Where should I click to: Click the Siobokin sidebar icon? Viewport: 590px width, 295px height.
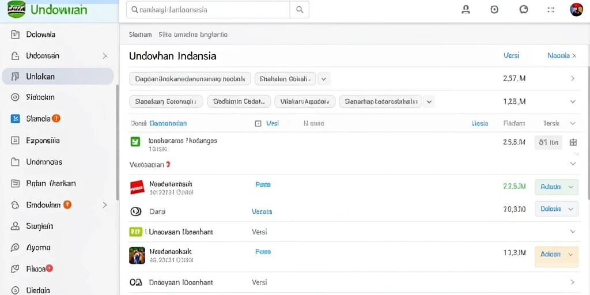click(x=15, y=97)
